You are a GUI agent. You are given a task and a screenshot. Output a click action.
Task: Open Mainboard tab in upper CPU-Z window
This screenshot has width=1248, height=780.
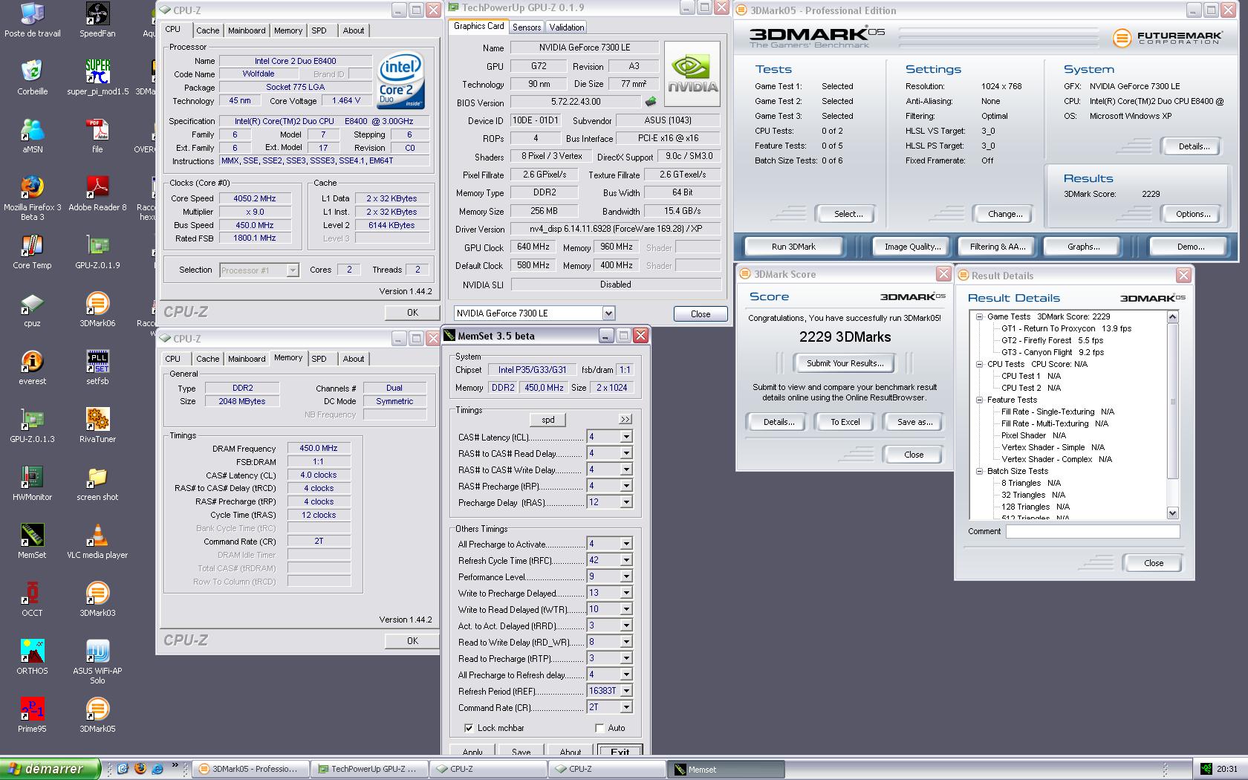(x=247, y=30)
